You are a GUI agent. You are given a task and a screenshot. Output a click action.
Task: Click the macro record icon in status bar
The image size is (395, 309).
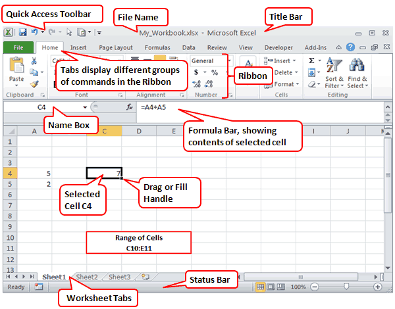(39, 287)
